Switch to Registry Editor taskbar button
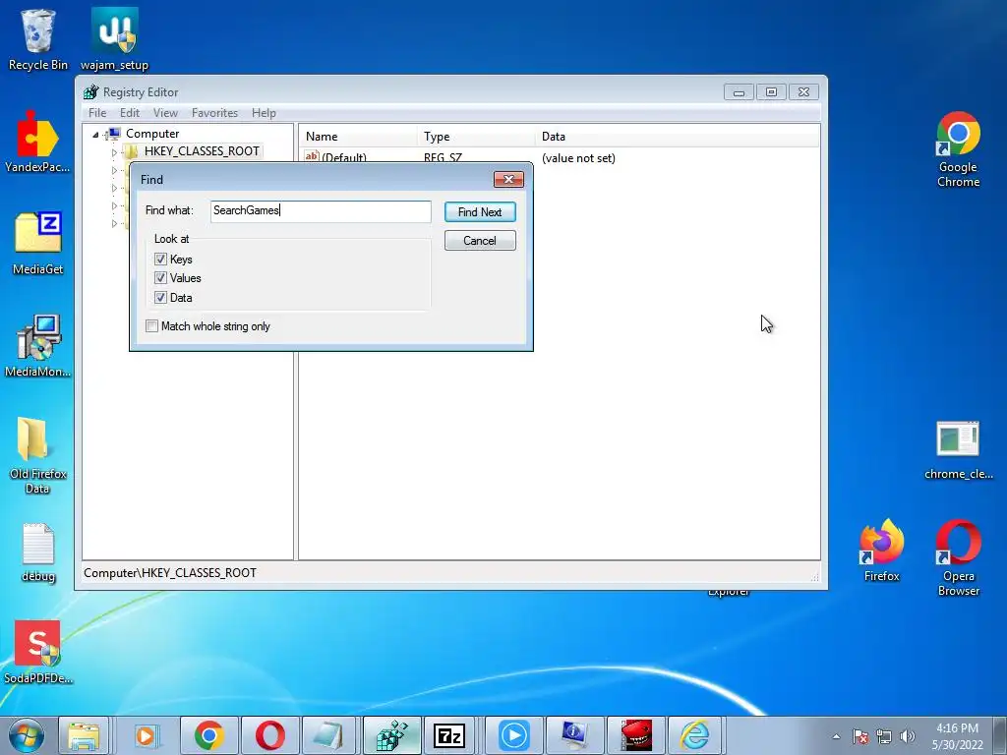Screen dimensions: 1007x755 click(392, 735)
